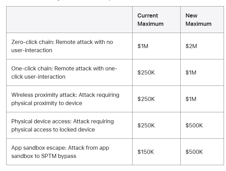Click the empty top-left header cell
The height and width of the screenshot is (171, 226).
tap(69, 20)
